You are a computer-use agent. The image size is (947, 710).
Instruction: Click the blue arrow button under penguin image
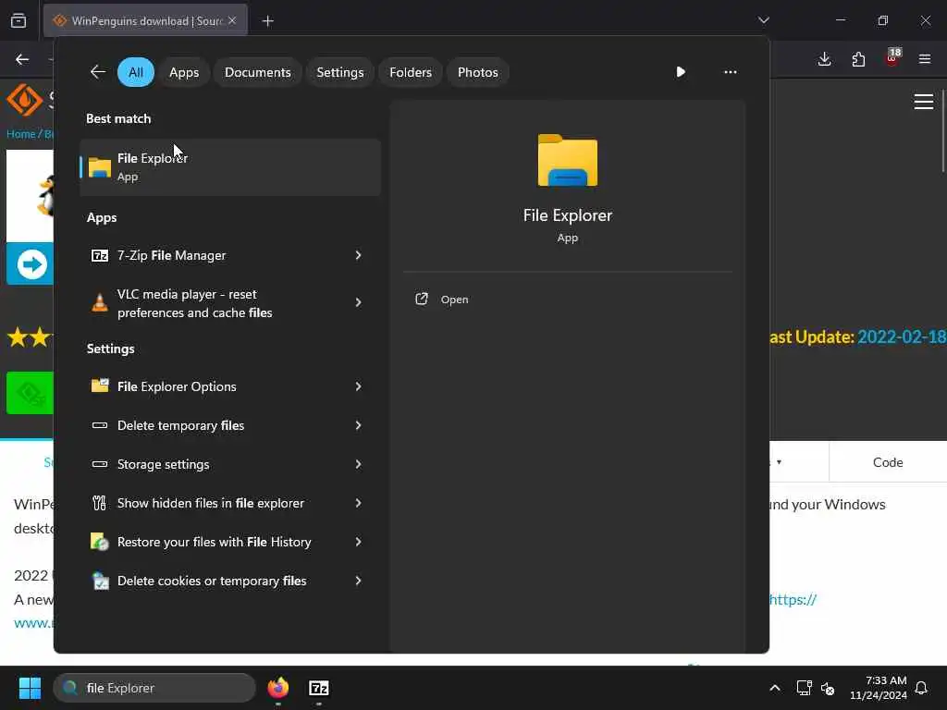click(x=31, y=263)
